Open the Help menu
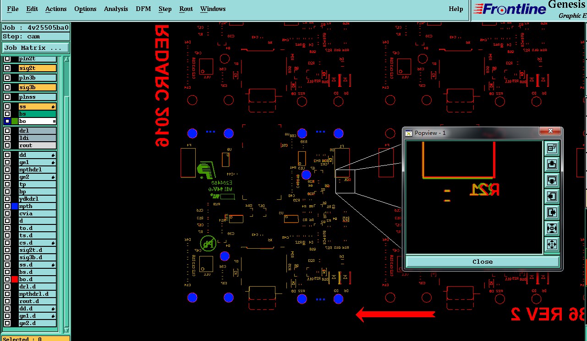The width and height of the screenshot is (587, 341). pos(456,9)
